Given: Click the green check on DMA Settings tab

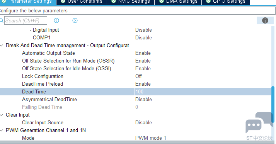Looking at the screenshot, I should point(162,2).
